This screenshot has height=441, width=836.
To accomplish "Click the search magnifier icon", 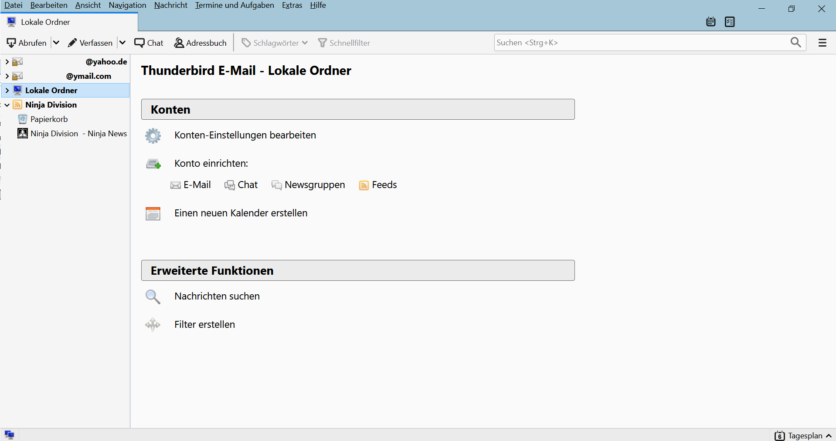I will [x=795, y=42].
